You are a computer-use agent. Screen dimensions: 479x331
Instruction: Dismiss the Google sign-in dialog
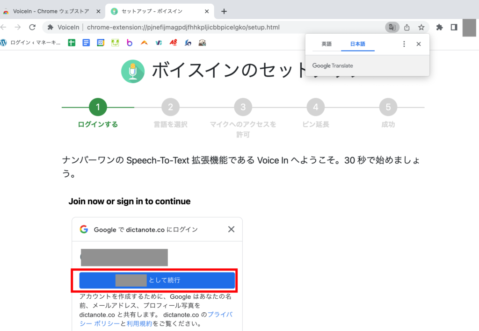(231, 230)
